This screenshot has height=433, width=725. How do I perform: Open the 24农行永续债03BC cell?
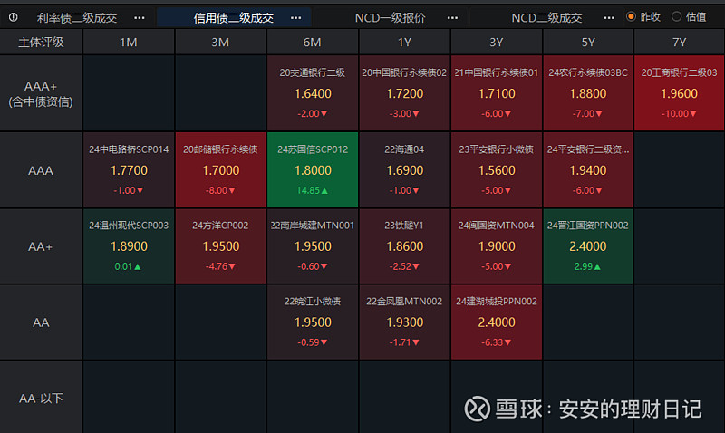(588, 93)
